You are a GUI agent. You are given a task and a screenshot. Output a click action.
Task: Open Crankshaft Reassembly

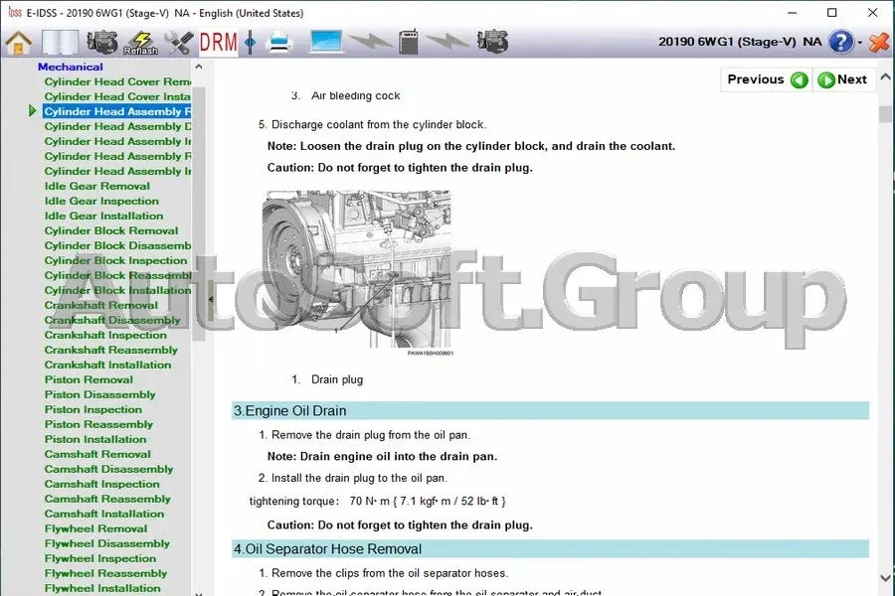pos(111,350)
